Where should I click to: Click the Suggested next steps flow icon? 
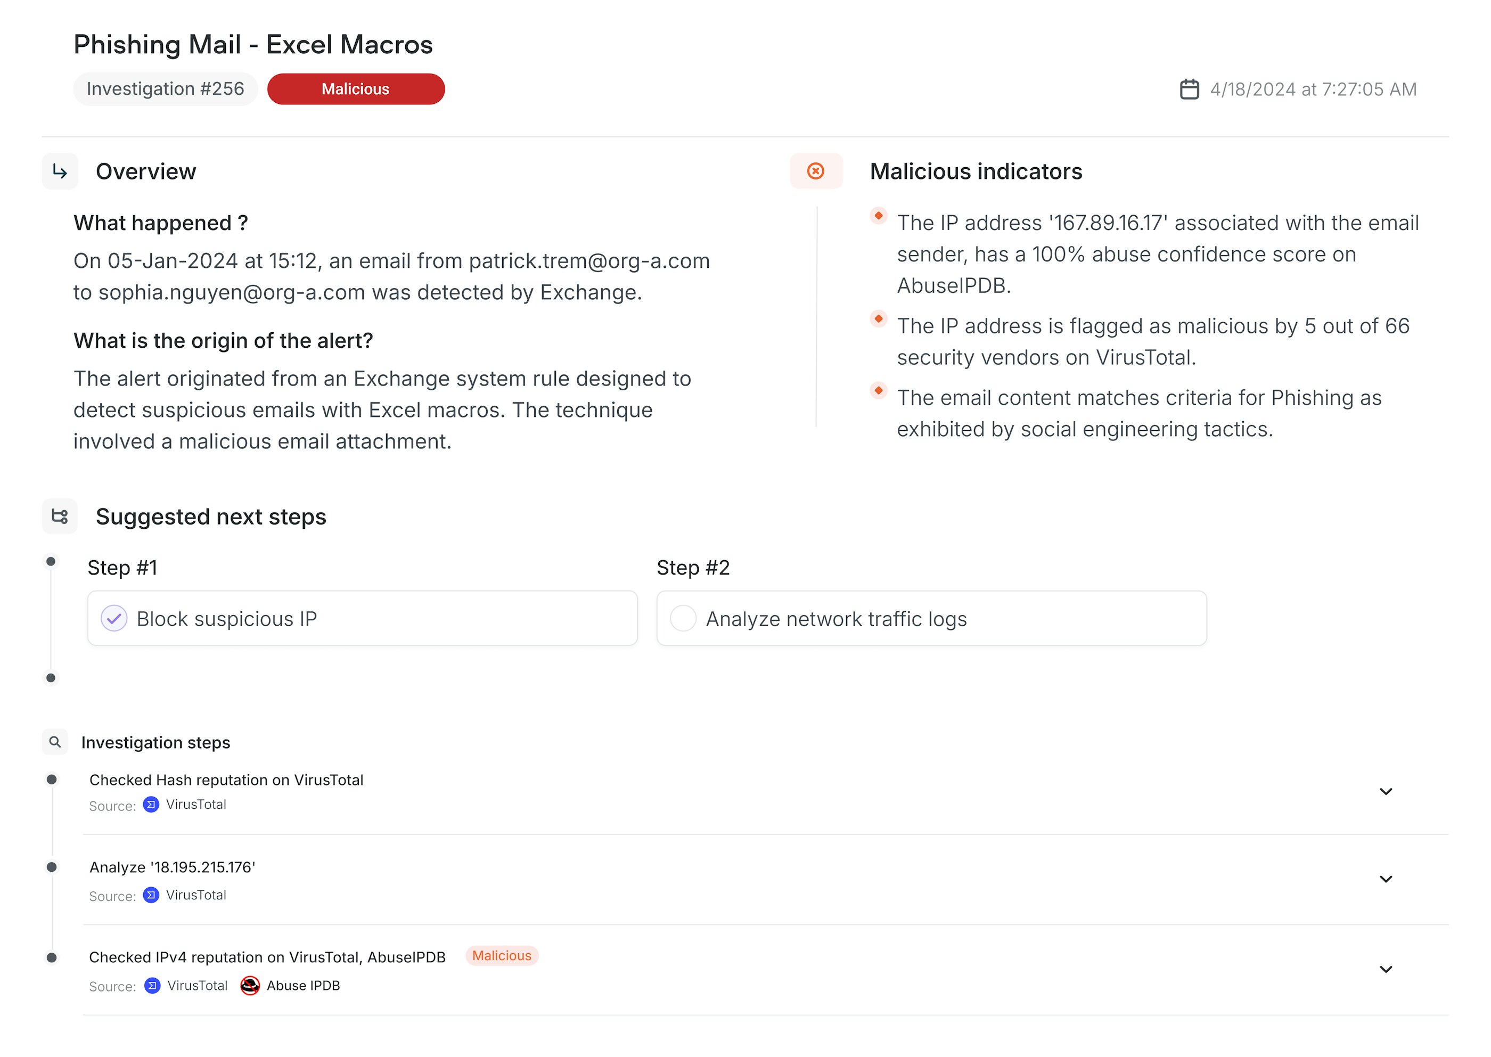tap(60, 516)
